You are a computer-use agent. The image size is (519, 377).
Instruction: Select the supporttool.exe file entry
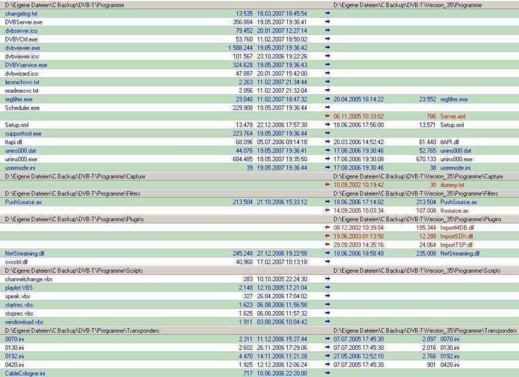(x=23, y=134)
